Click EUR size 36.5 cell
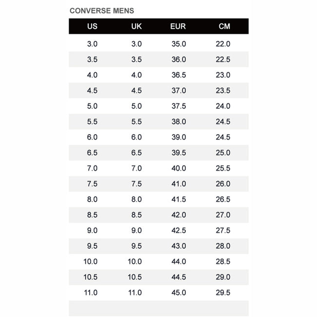Image resolution: width=317 pixels, height=317 pixels. tap(178, 75)
